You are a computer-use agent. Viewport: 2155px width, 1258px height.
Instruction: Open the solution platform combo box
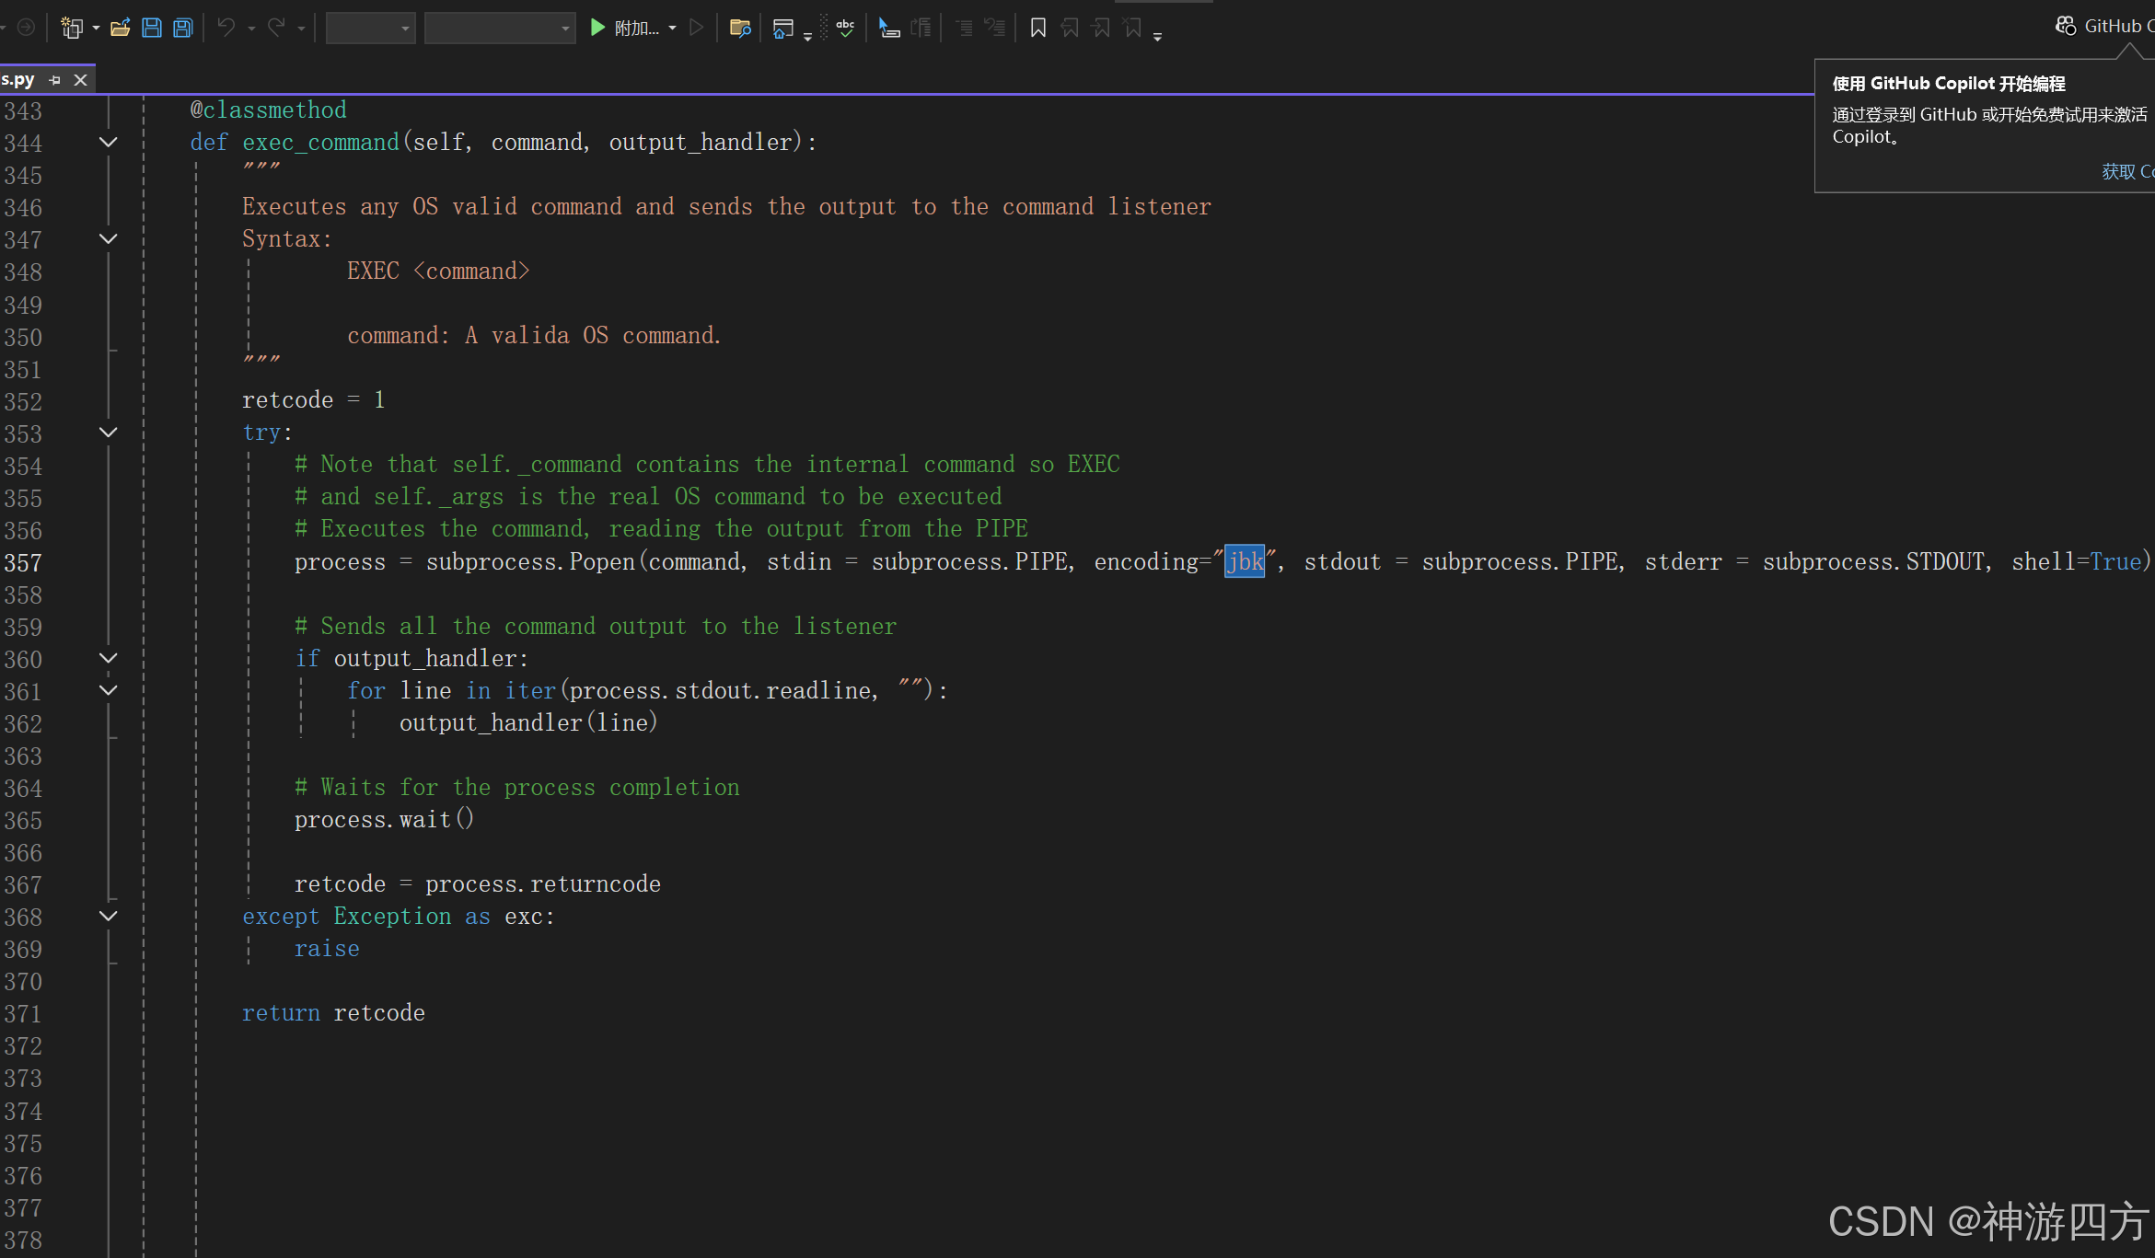click(500, 28)
